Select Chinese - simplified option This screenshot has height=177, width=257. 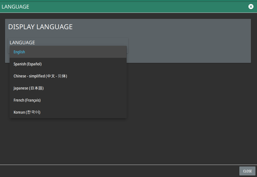(x=40, y=76)
